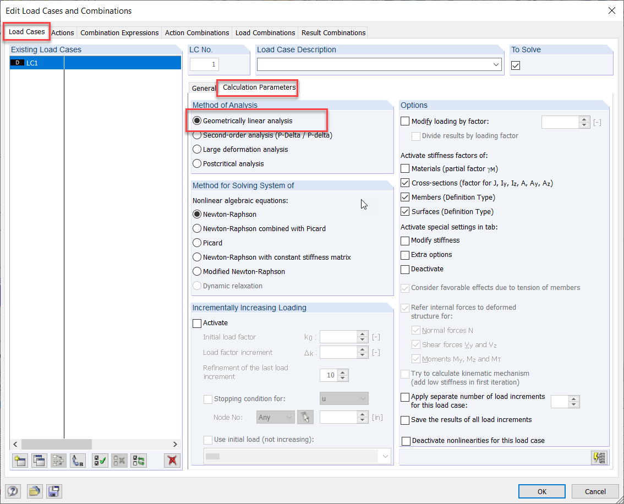Image resolution: width=624 pixels, height=504 pixels.
Task: Save the load case configuration
Action: tap(53, 491)
